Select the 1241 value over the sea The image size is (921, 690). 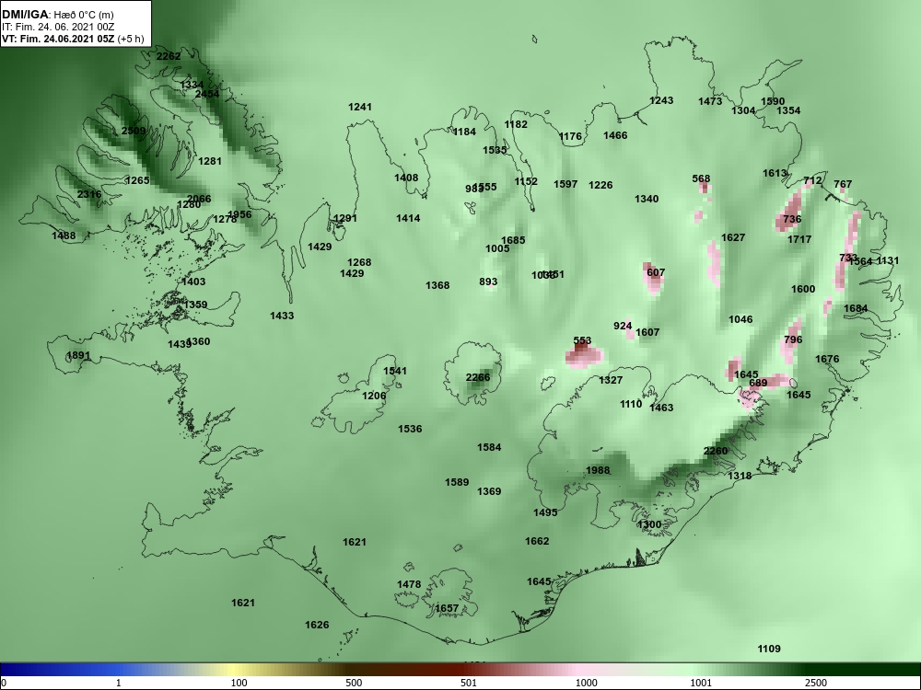(360, 107)
